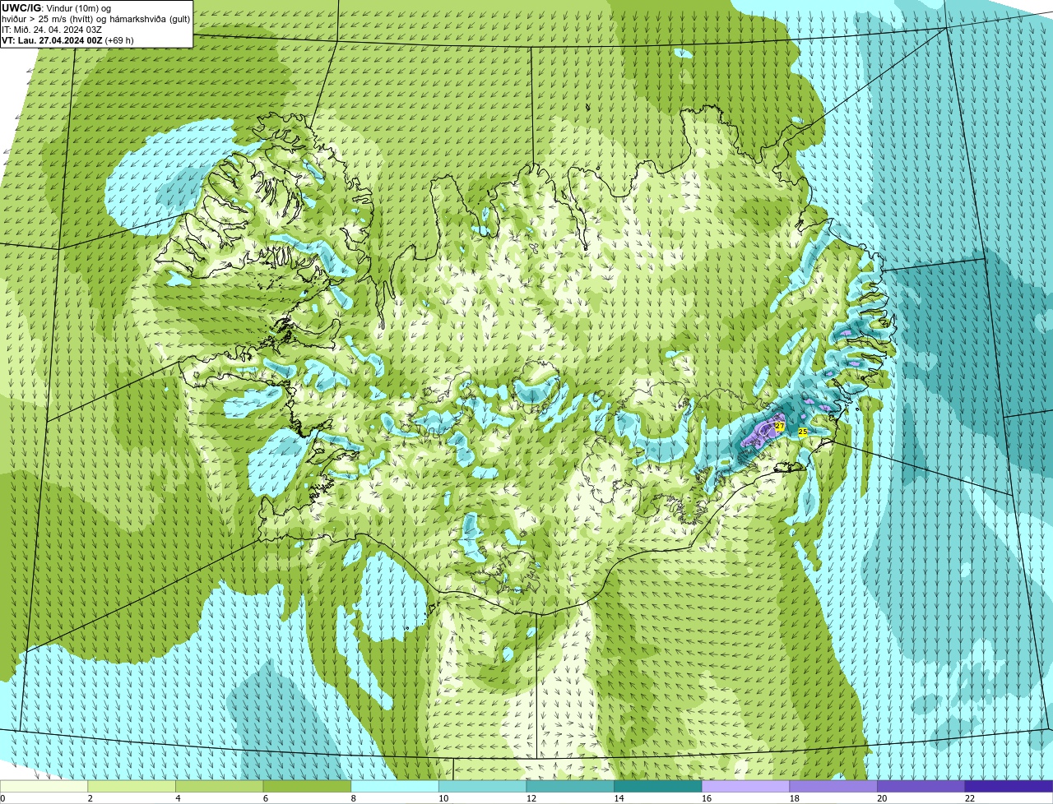Image resolution: width=1053 pixels, height=804 pixels.
Task: Click the 6–8 m/s dark green legend swatch
Action: click(307, 786)
